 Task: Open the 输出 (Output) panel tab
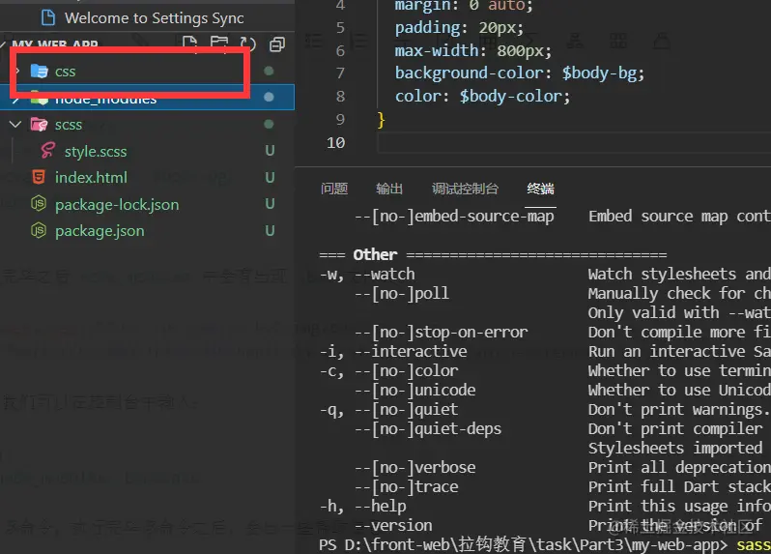tap(389, 189)
